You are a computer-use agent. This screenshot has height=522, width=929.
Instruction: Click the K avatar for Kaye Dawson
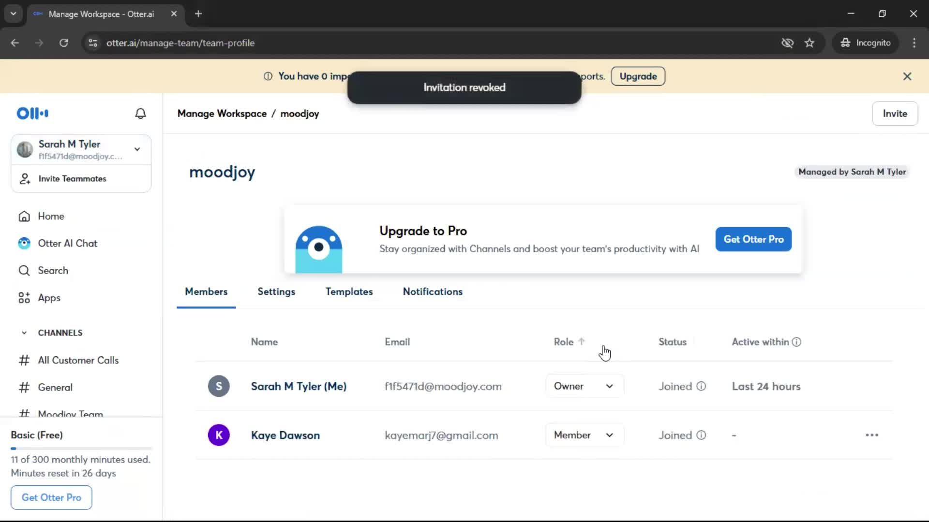[219, 435]
